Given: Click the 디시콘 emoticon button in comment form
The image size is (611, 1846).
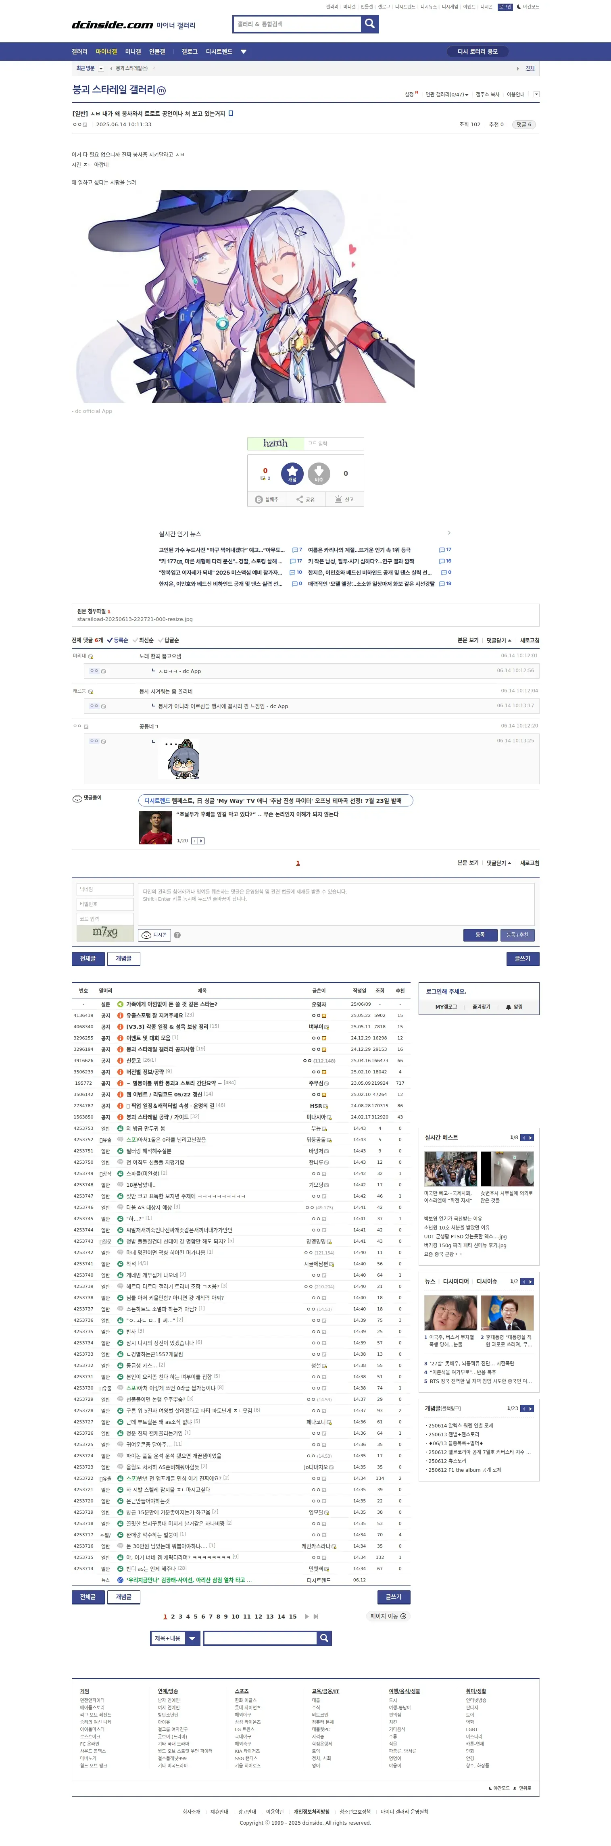Looking at the screenshot, I should pyautogui.click(x=155, y=934).
